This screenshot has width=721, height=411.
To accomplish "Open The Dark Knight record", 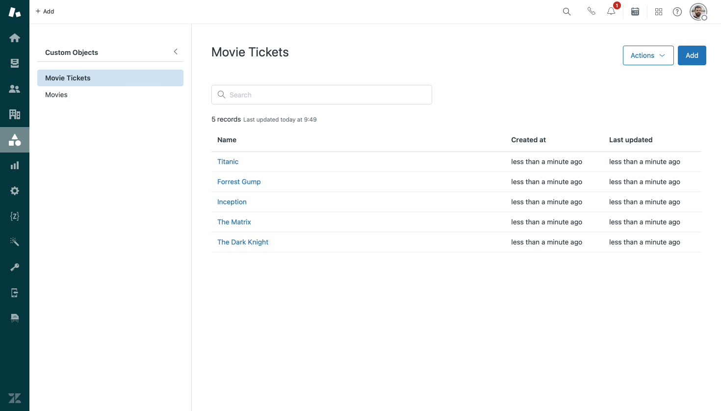I will coord(243,242).
